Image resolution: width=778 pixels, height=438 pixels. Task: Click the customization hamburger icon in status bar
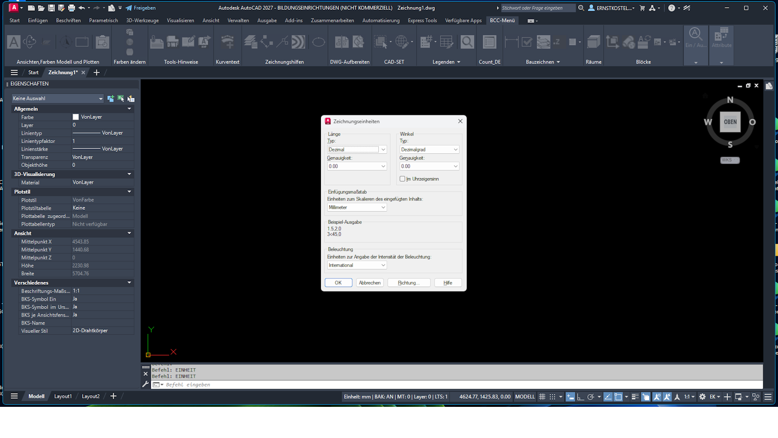tap(768, 397)
